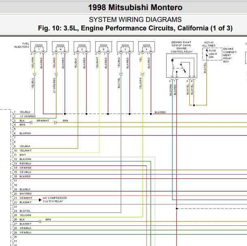Click pin 4 BRN label
The width and height of the screenshot is (247, 246).
click(22, 125)
